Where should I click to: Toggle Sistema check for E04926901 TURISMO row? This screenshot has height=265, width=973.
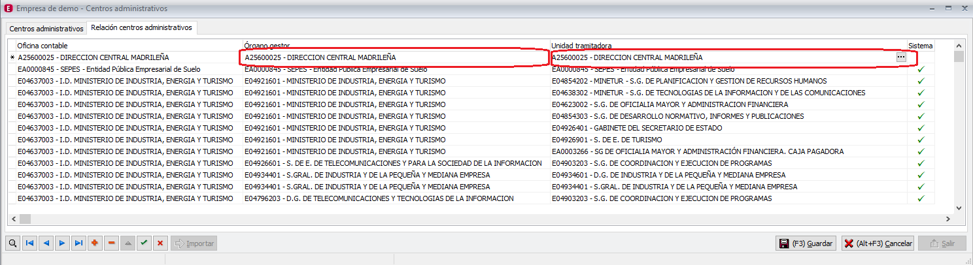(921, 140)
